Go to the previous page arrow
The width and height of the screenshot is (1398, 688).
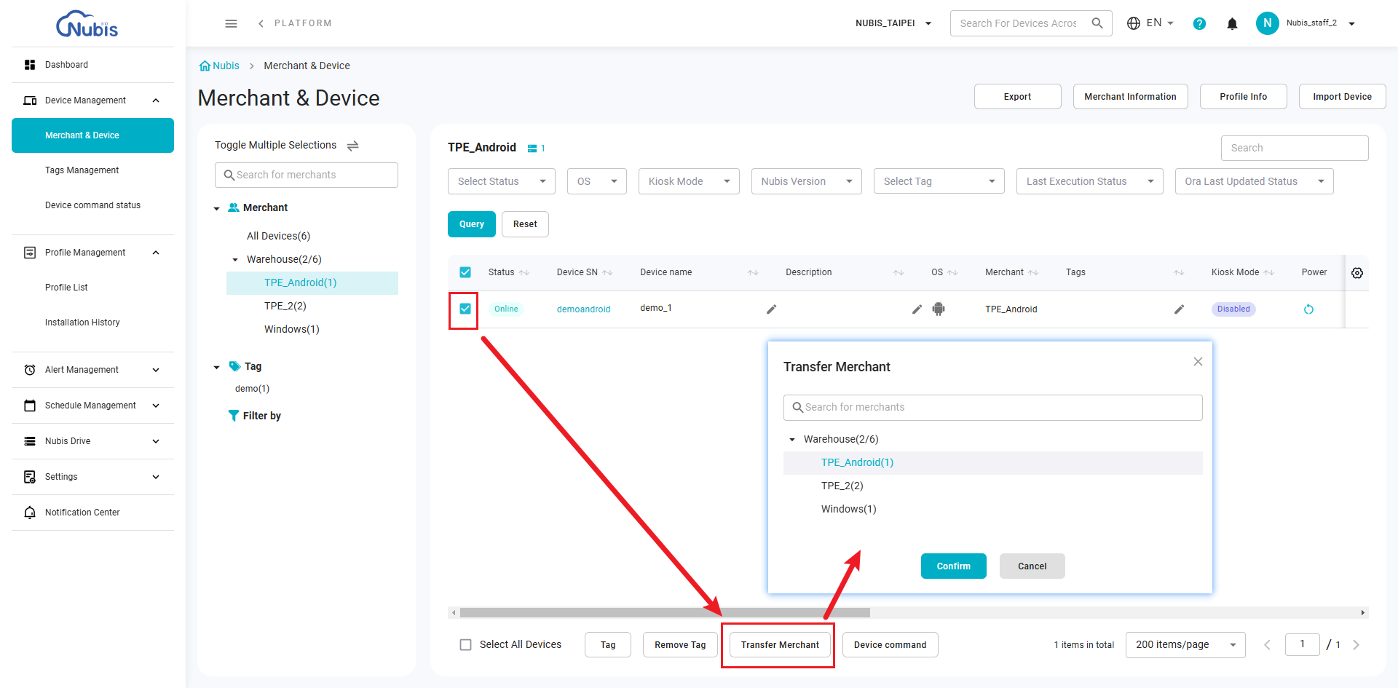1267,645
